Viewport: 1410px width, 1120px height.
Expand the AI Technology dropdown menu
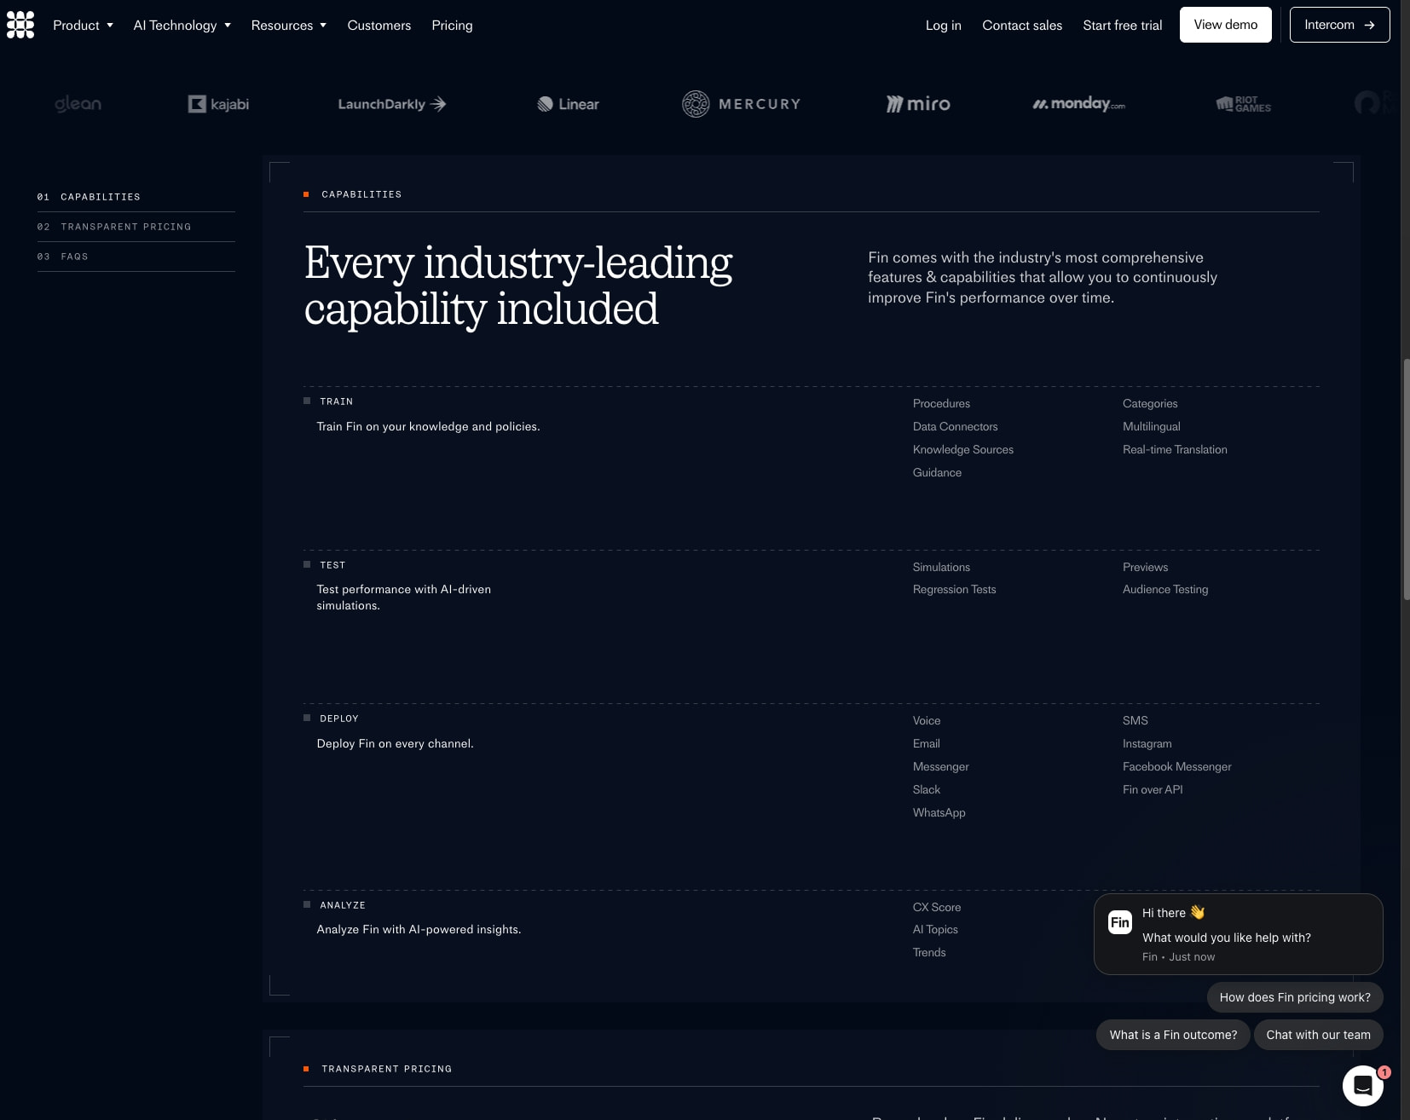182,26
